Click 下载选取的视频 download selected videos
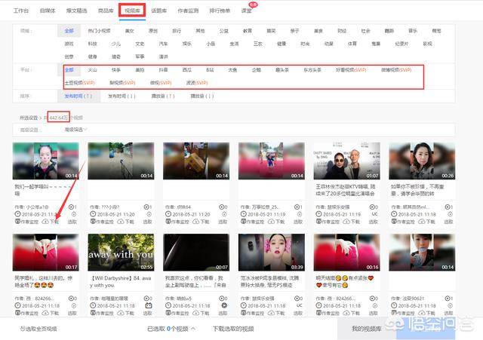Image resolution: width=483 pixels, height=340 pixels. (x=233, y=329)
